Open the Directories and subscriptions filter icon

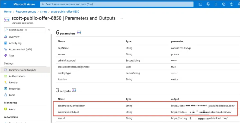pos(208,4)
